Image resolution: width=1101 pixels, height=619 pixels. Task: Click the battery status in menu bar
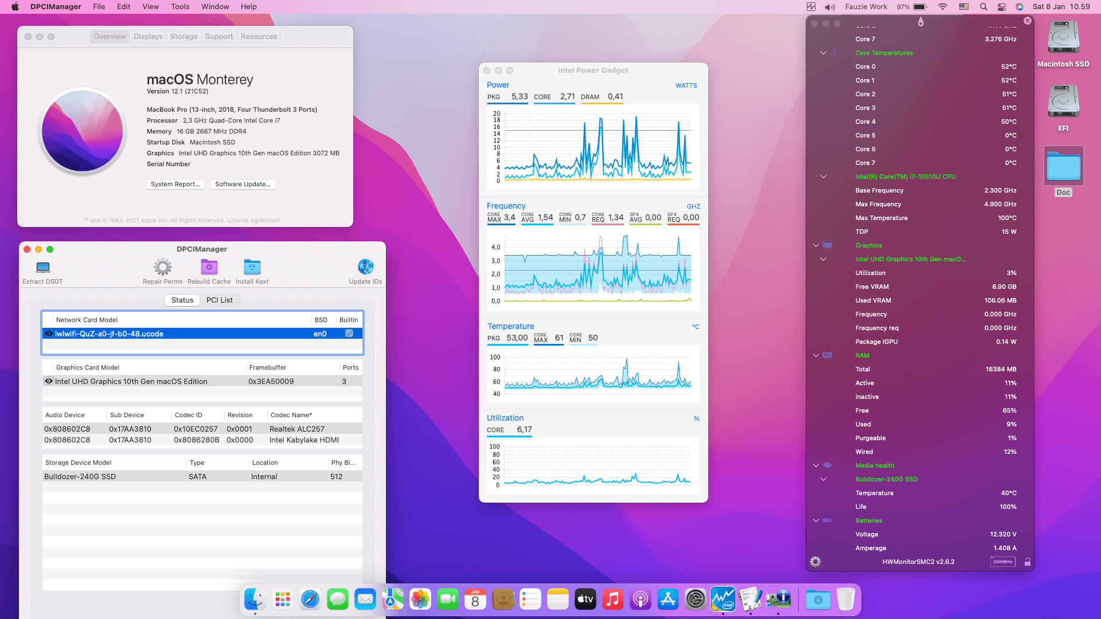pos(913,7)
